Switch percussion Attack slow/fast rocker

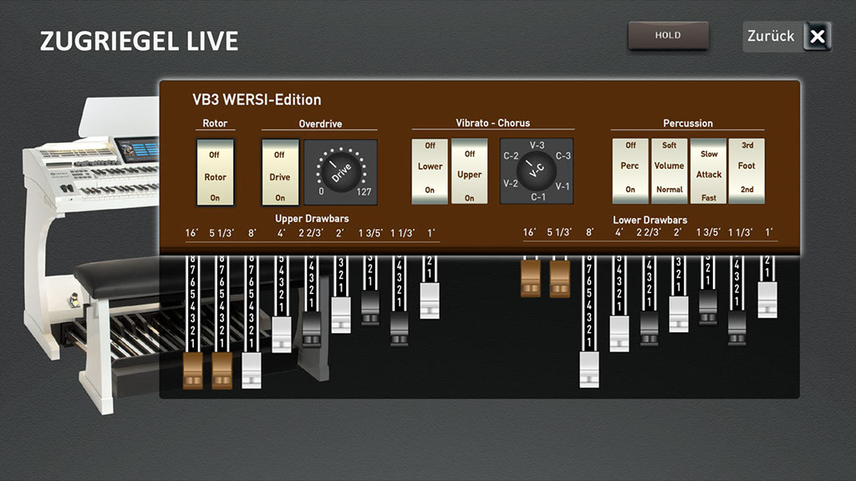[x=708, y=172]
